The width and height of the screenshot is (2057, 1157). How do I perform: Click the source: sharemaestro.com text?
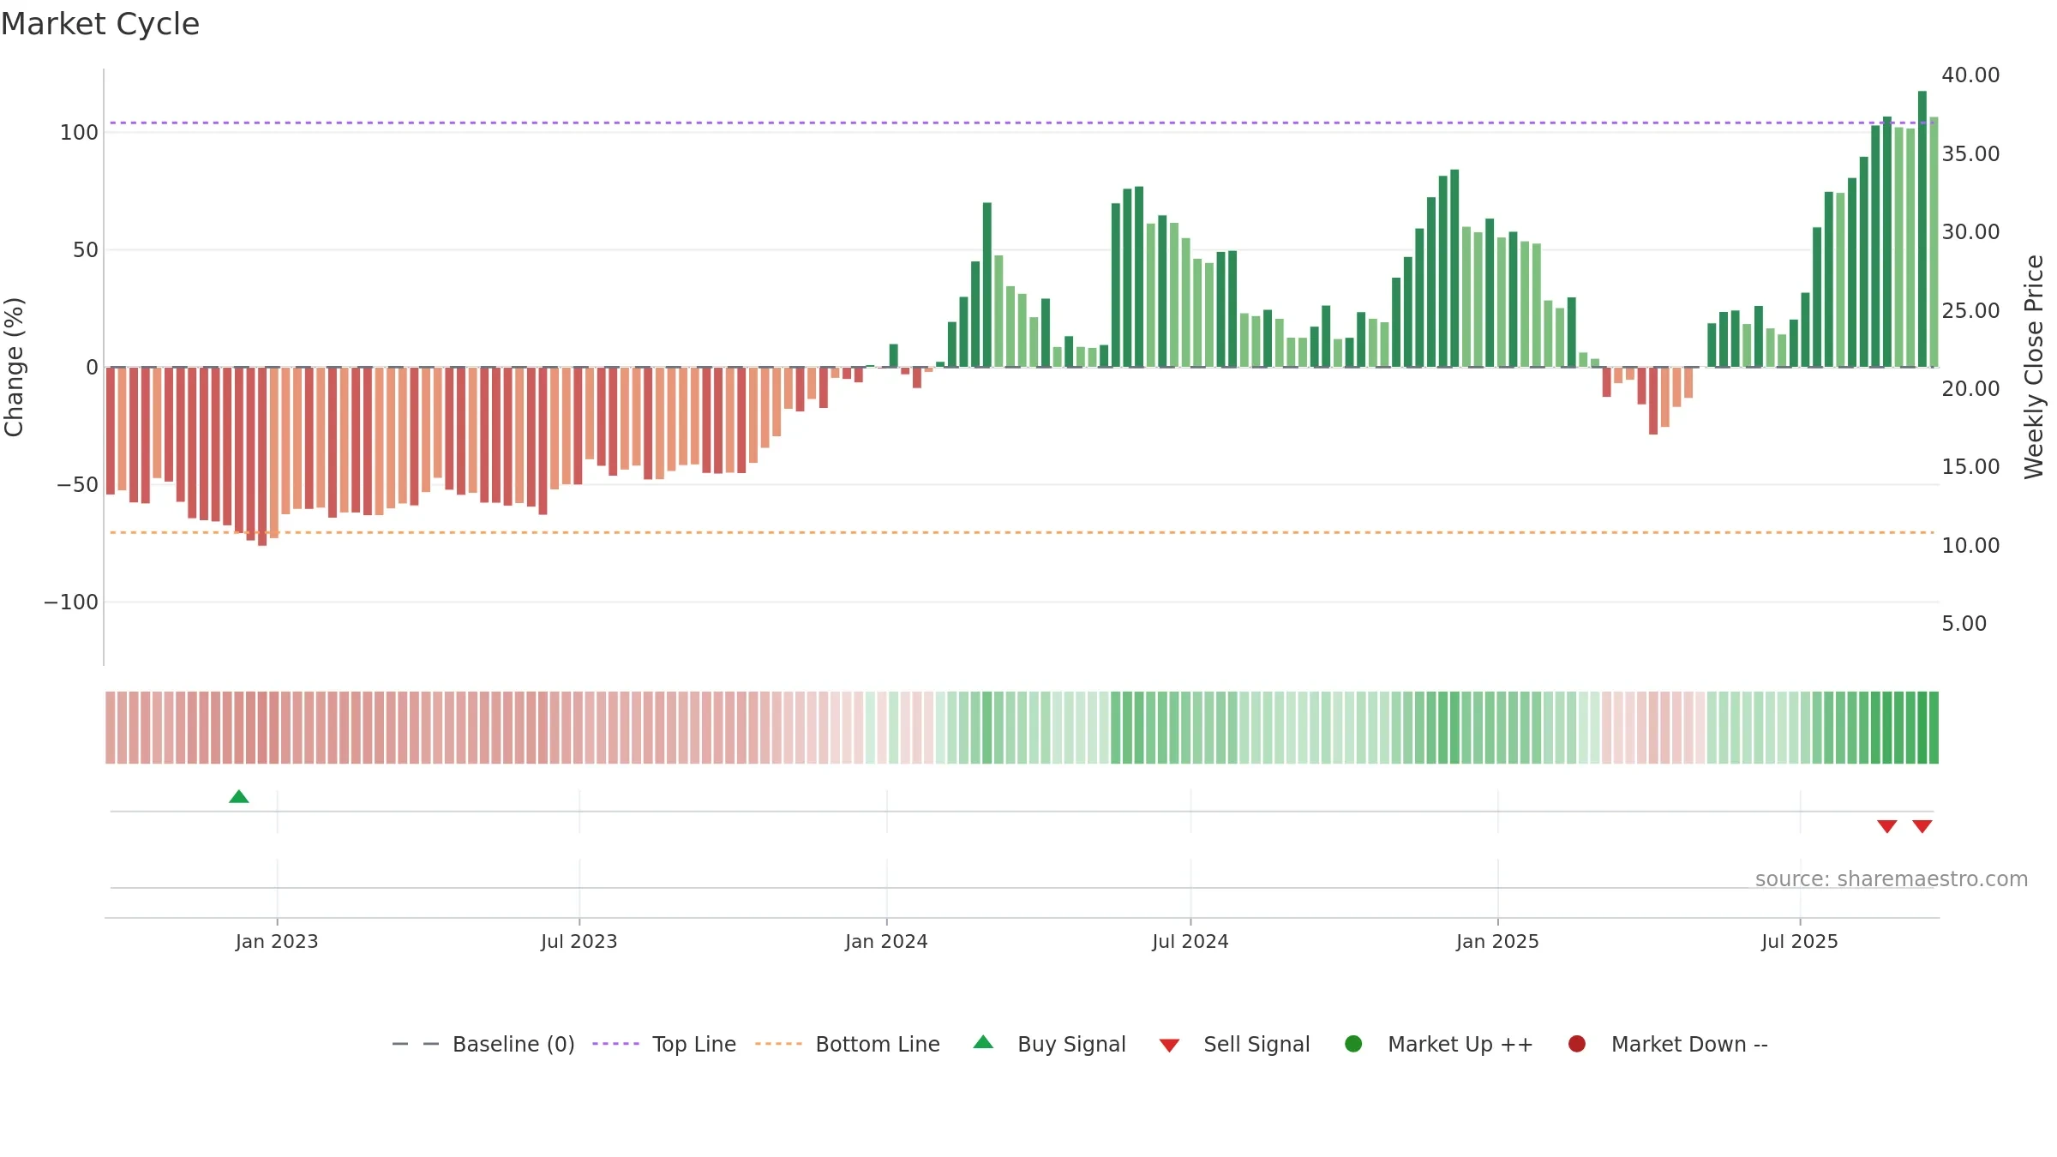click(x=1892, y=879)
